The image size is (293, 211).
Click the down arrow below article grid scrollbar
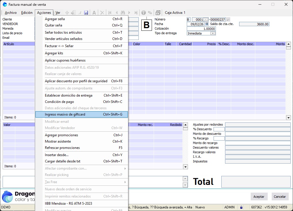pos(288,118)
